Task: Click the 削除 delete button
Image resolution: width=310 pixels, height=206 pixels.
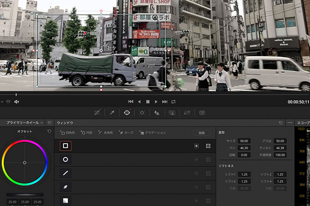Action: pyautogui.click(x=201, y=133)
